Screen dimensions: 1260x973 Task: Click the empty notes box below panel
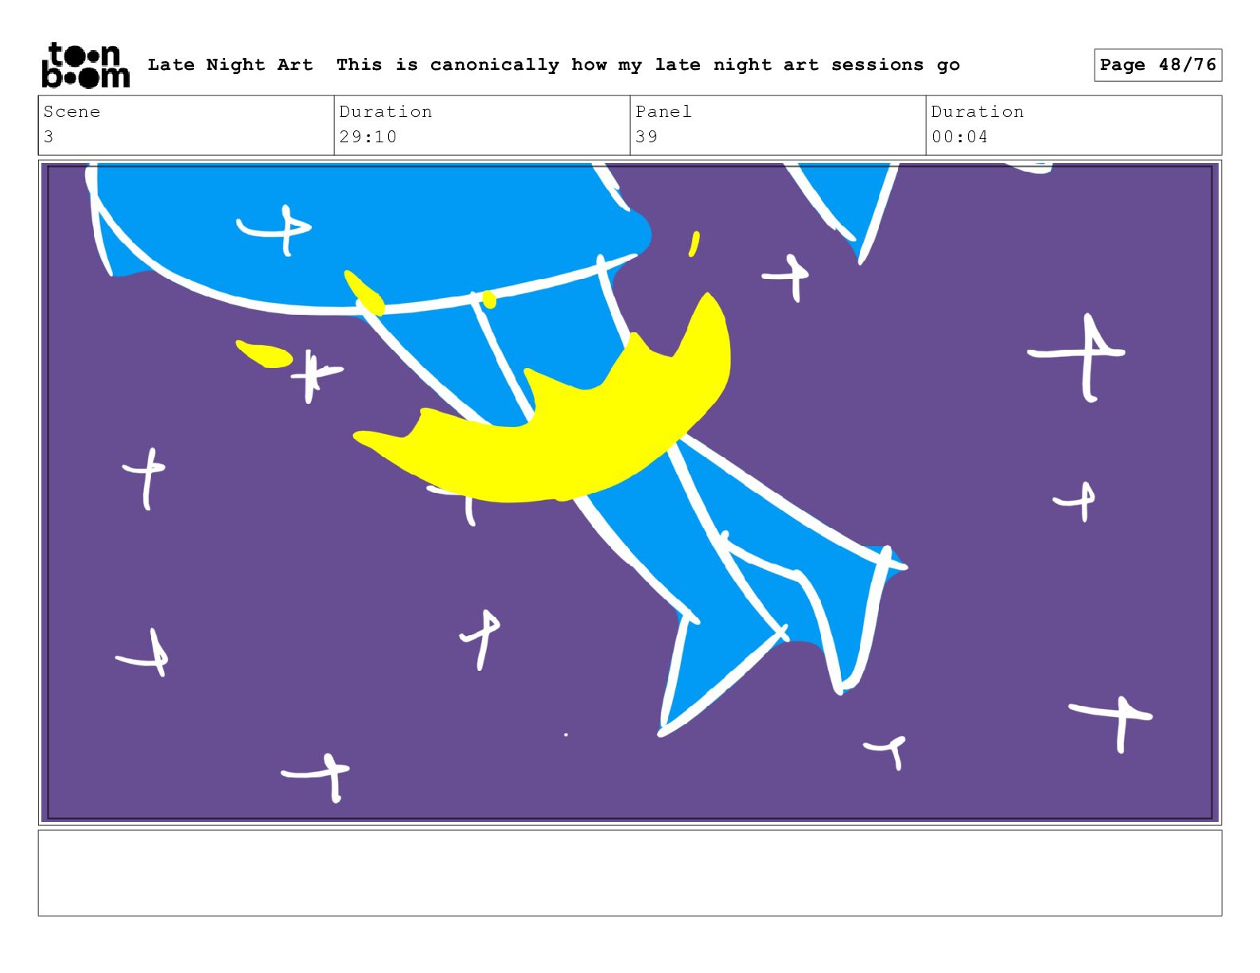pos(630,873)
